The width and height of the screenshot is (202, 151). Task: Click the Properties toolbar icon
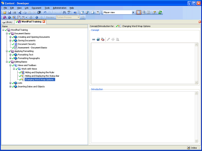click(x=154, y=13)
